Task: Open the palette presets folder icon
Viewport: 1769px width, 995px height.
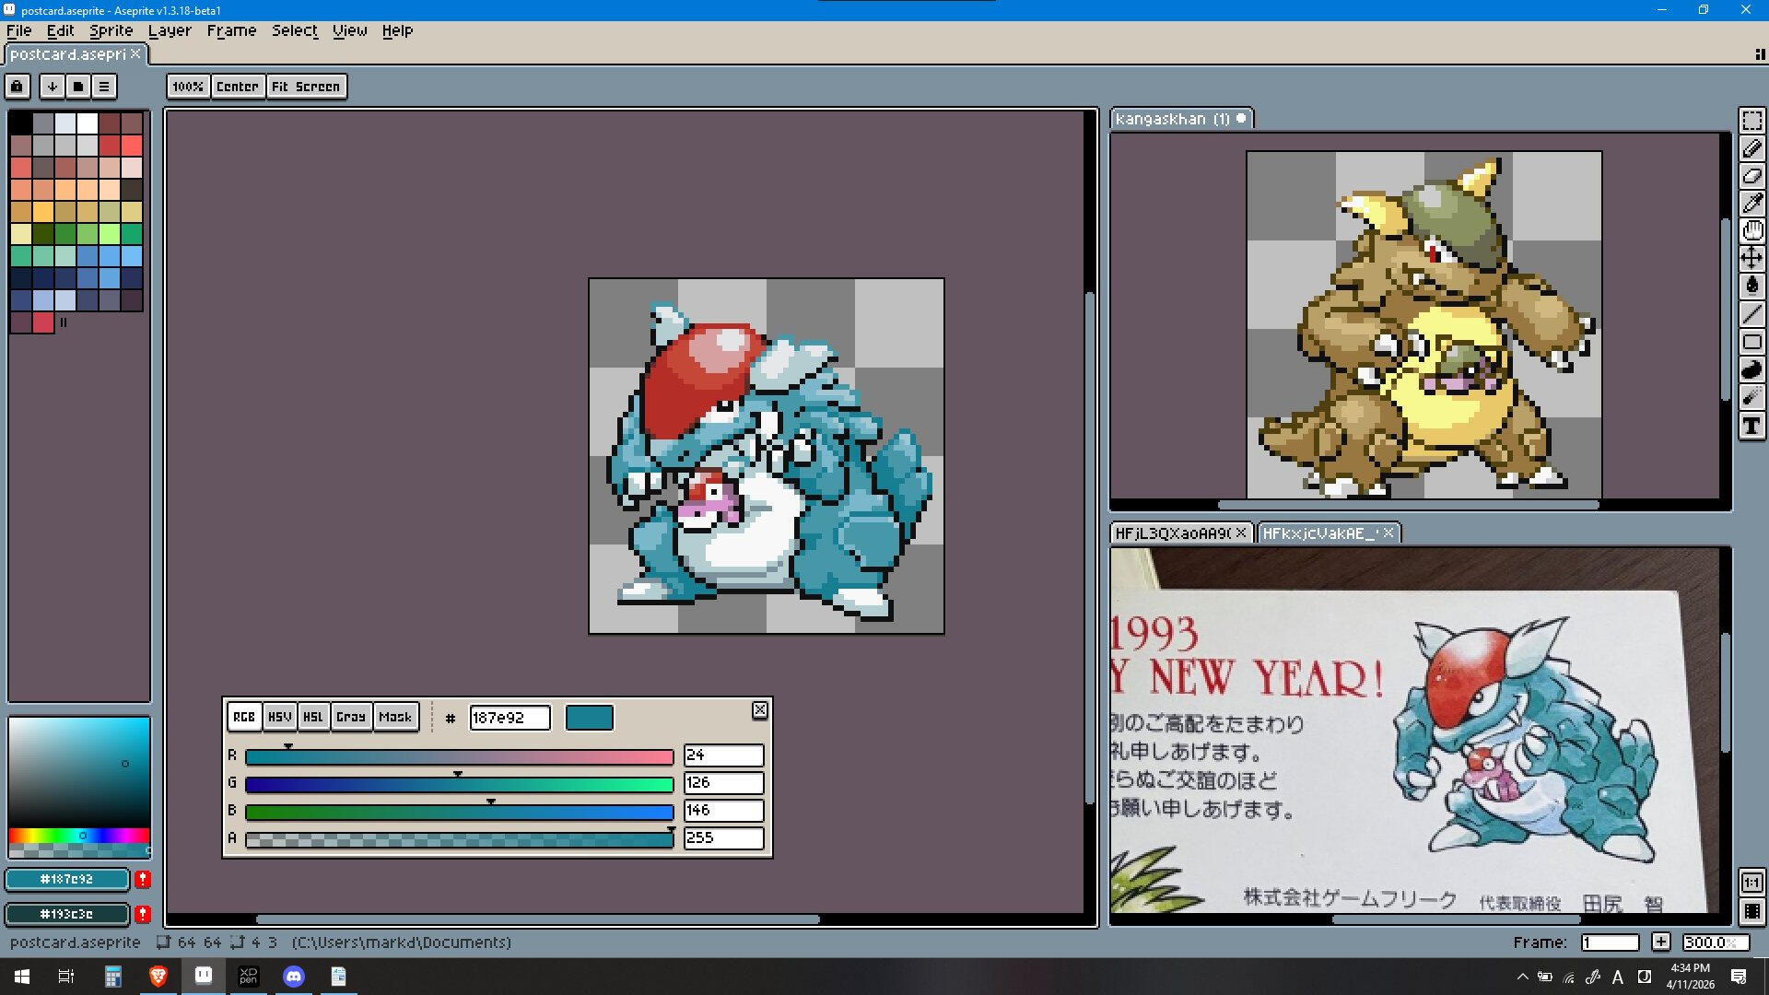Action: click(78, 87)
